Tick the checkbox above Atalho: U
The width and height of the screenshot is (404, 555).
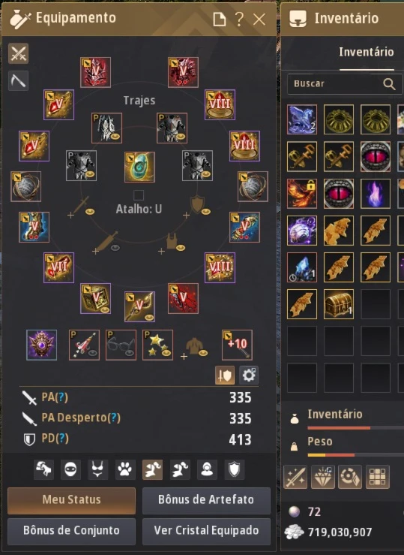click(139, 195)
